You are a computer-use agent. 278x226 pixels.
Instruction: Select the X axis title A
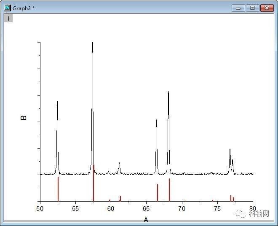point(146,220)
